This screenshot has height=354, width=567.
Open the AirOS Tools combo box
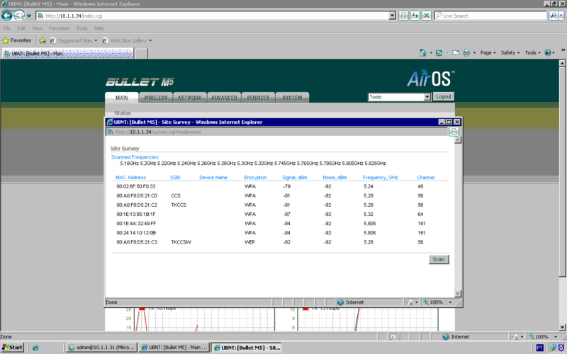(x=399, y=97)
